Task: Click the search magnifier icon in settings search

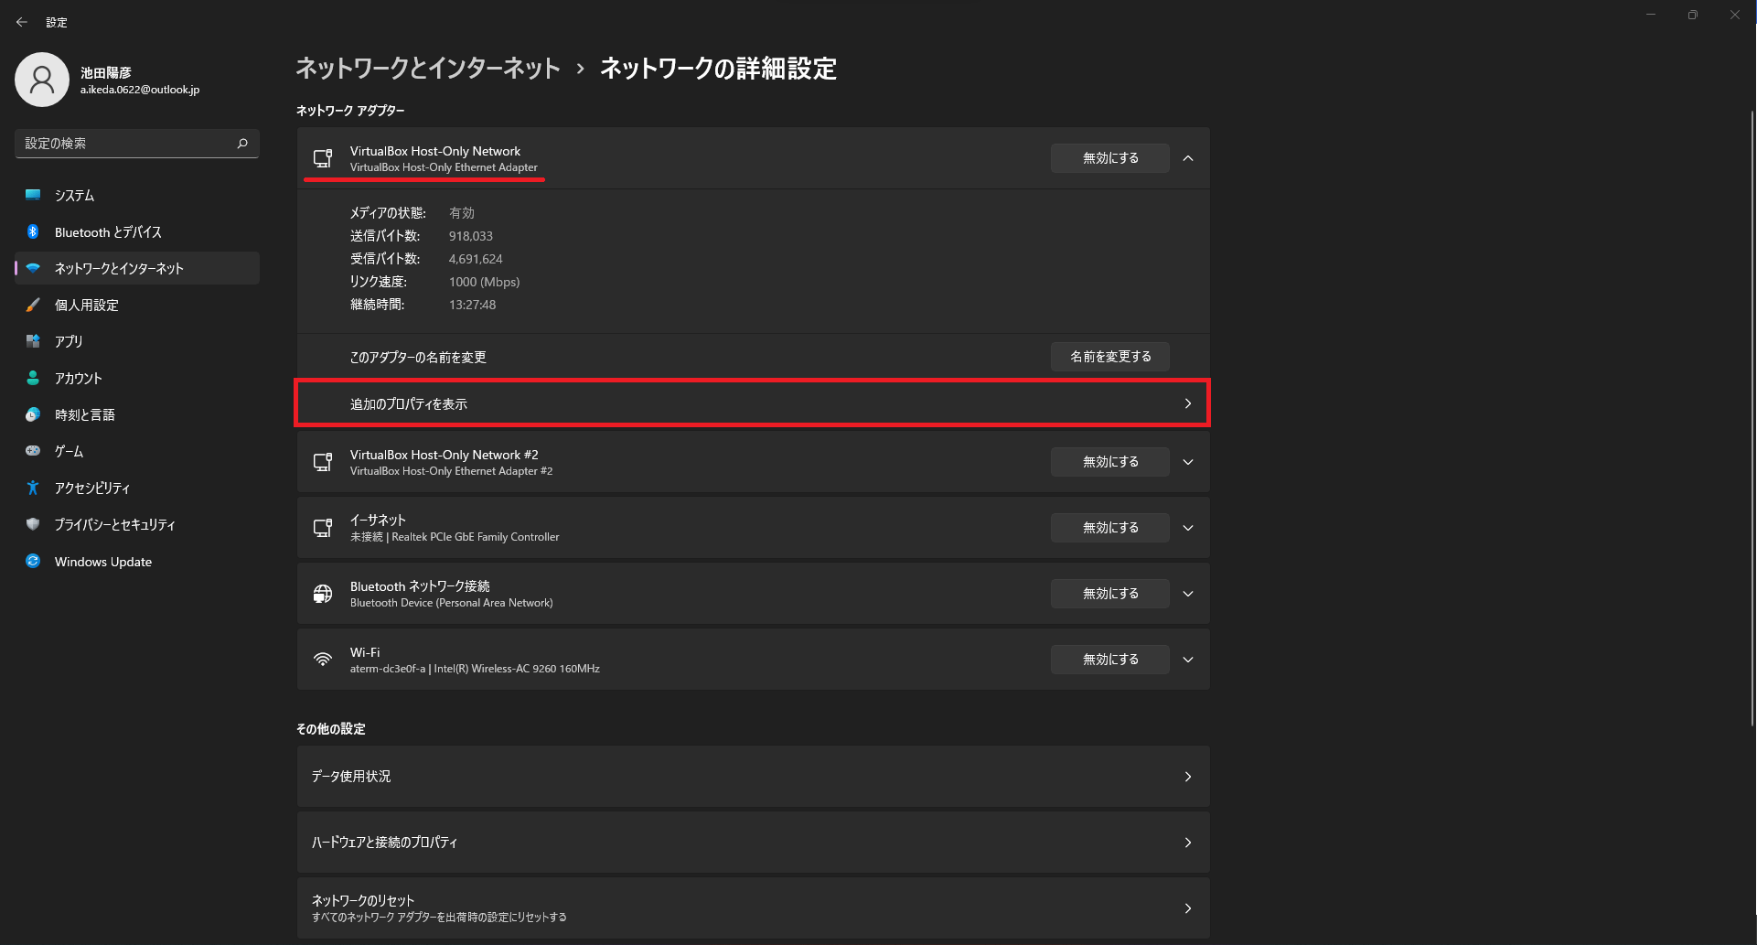Action: pos(242,144)
